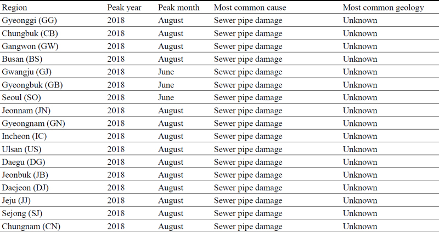Click Unknown geology in Jeonbuk row
Image resolution: width=439 pixels, height=232 pixels.
point(360,175)
